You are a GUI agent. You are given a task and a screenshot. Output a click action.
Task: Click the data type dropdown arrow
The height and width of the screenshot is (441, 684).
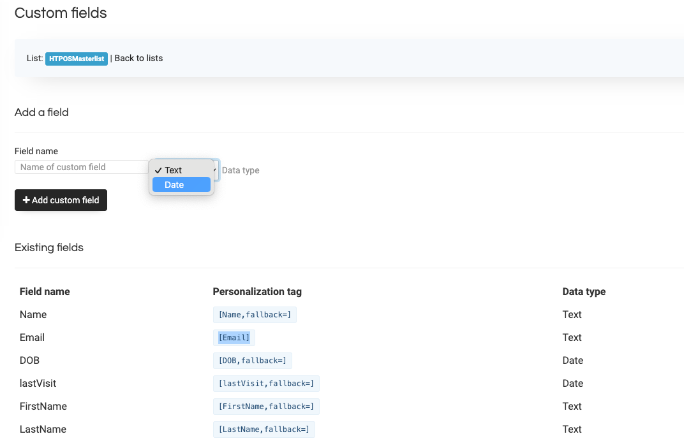tap(215, 170)
